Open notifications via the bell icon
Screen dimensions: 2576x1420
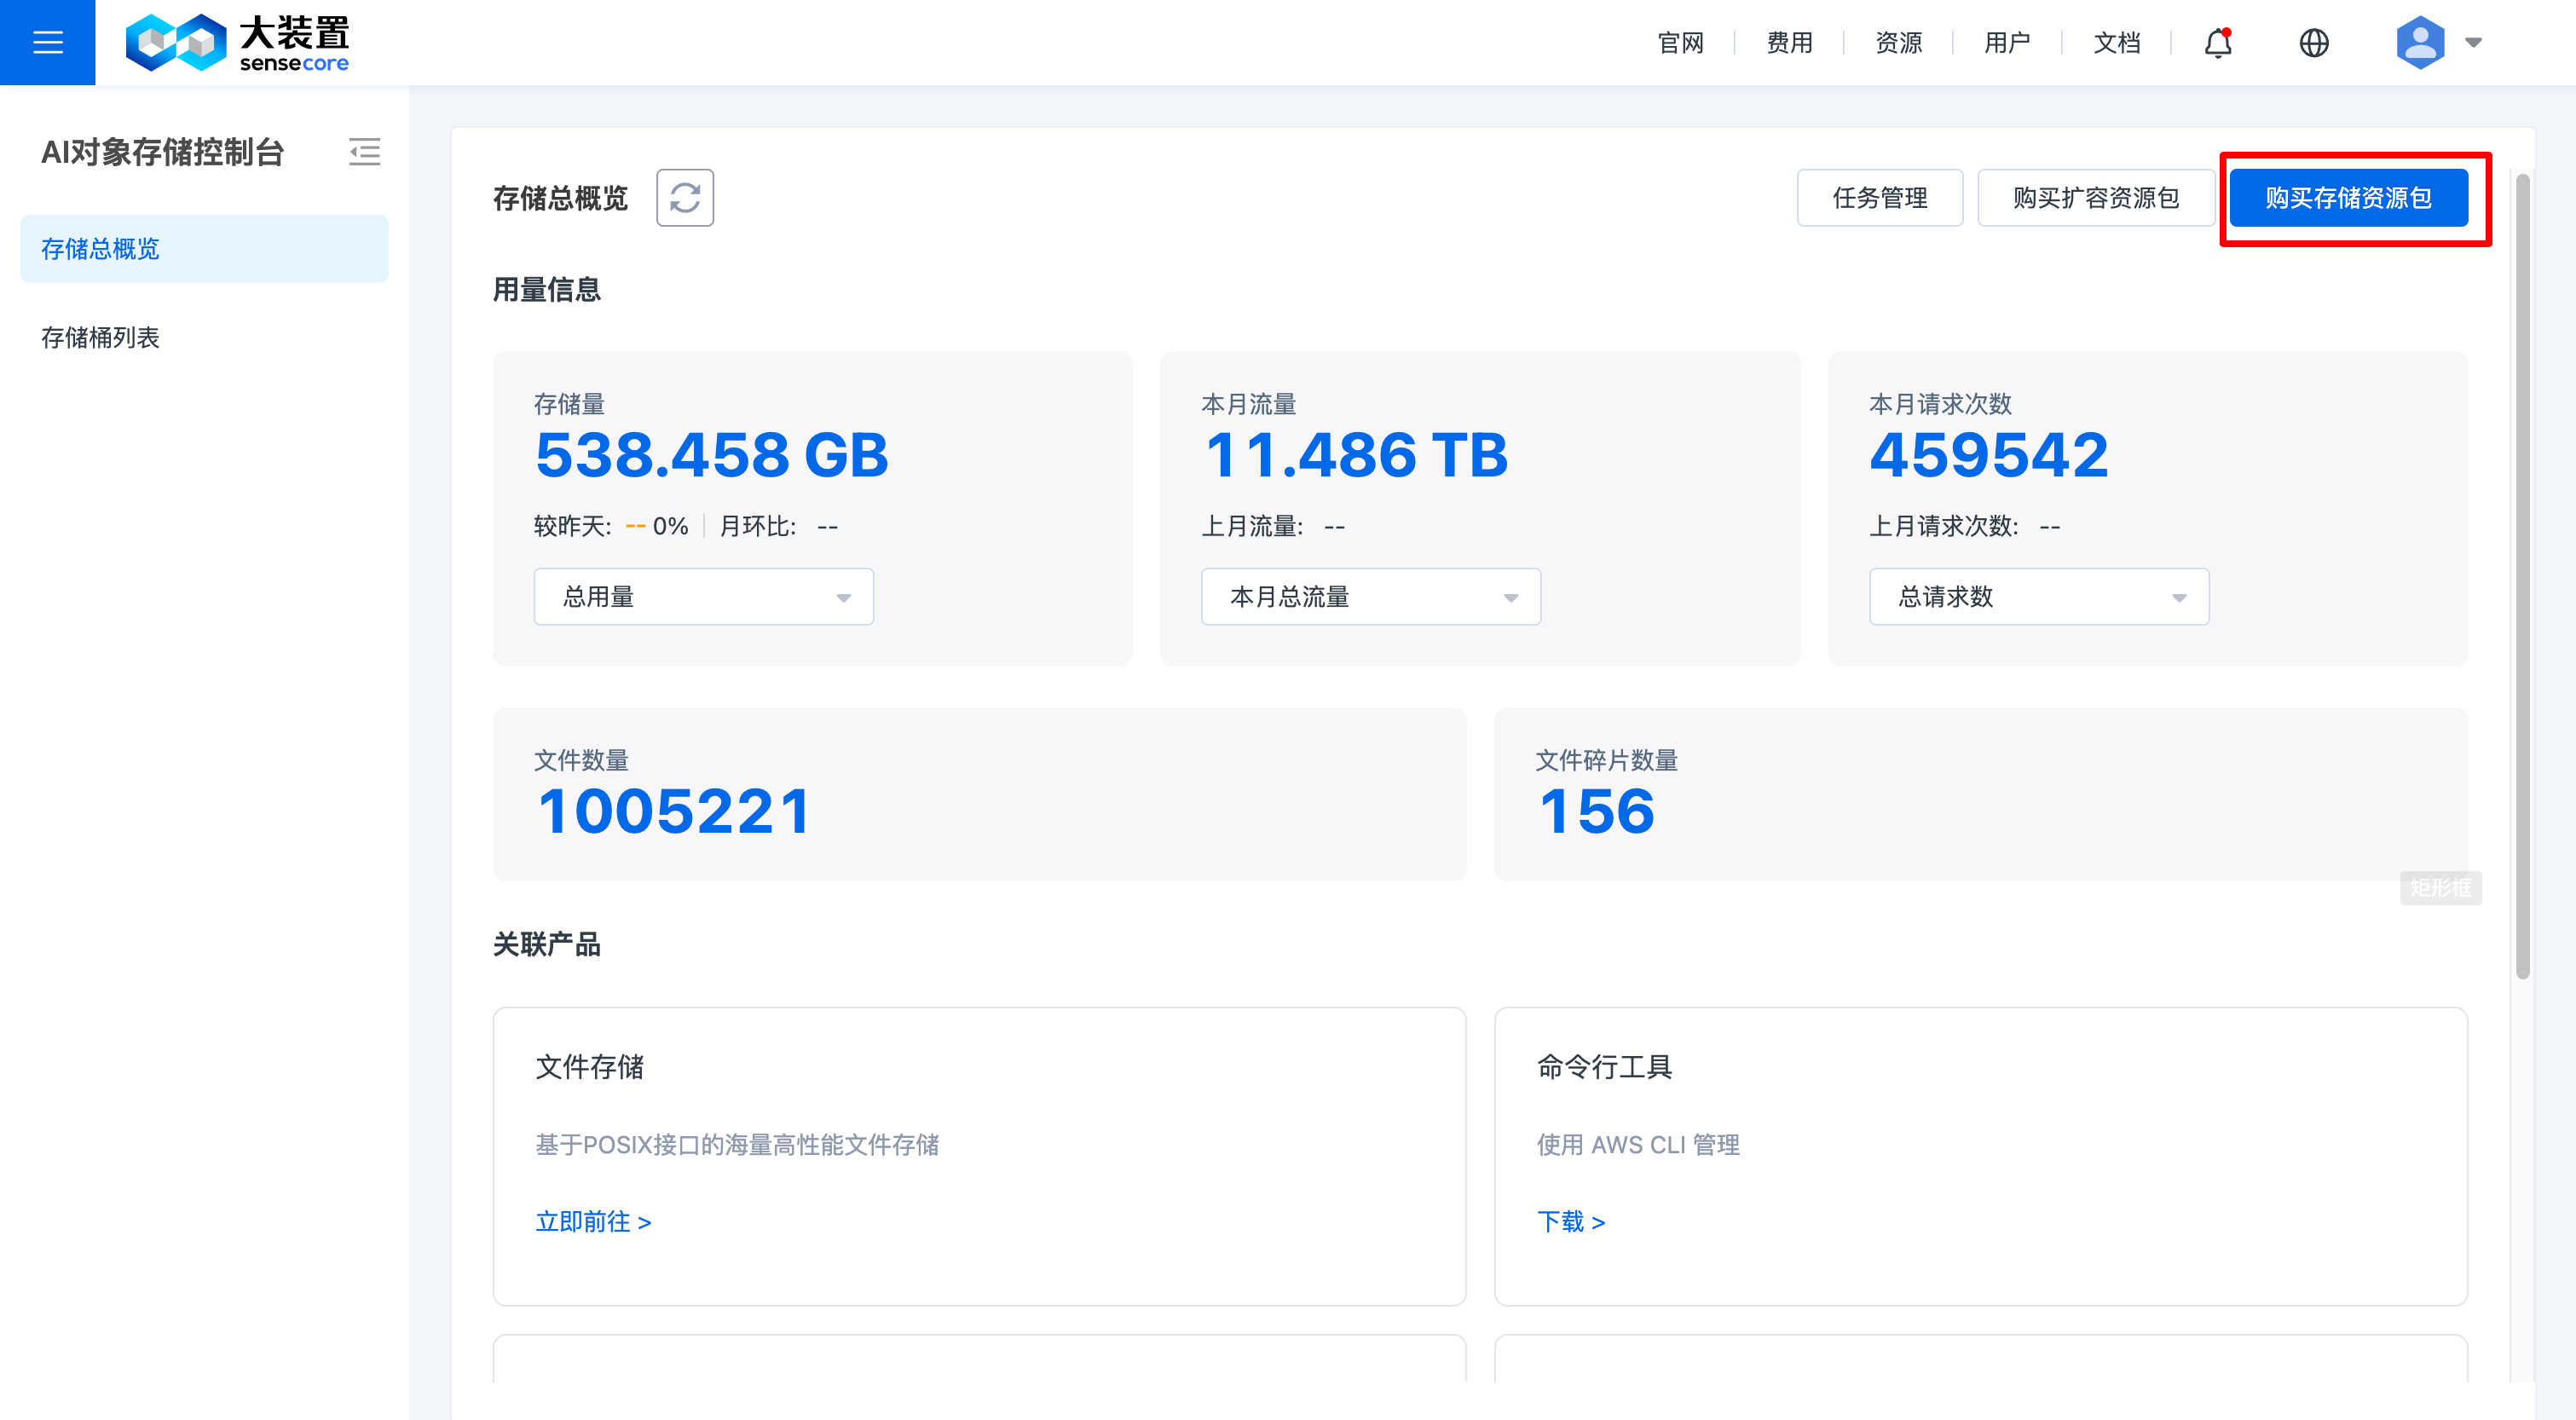click(x=2217, y=43)
